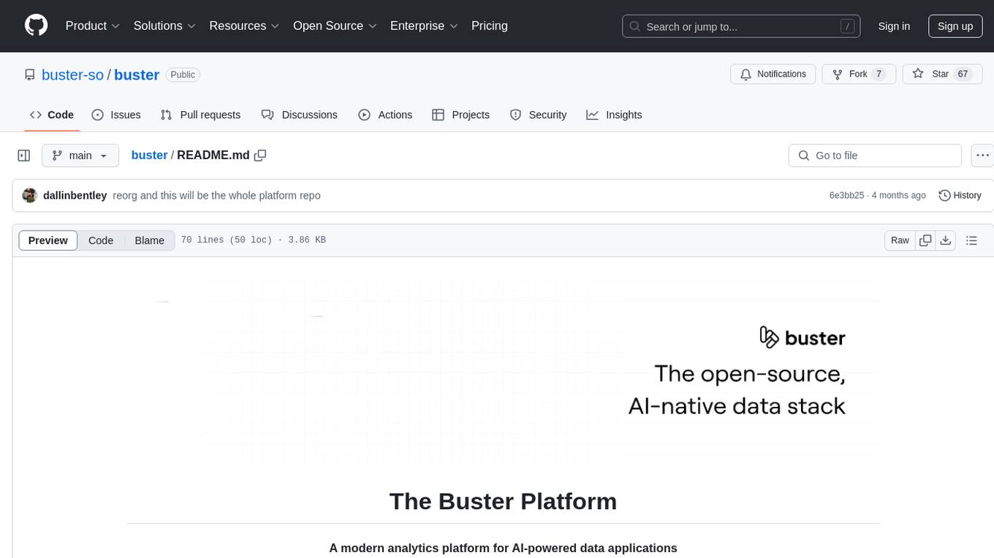Screen dimensions: 994x558
Task: Open the Pricing page
Action: click(490, 26)
